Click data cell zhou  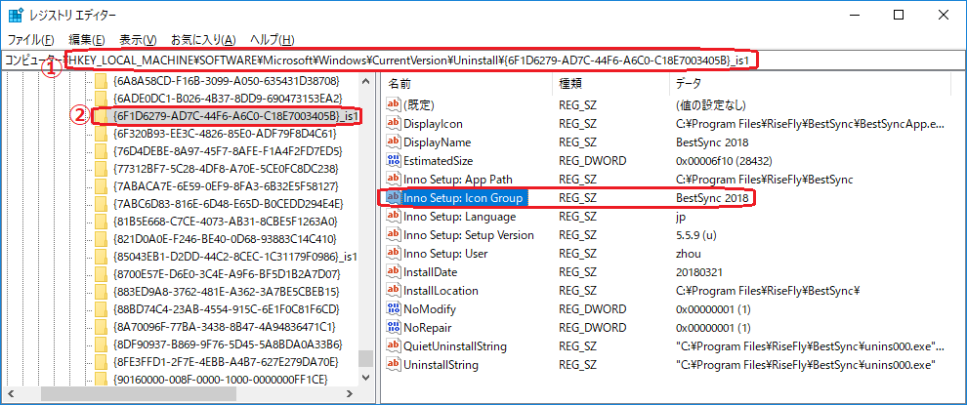pos(689,254)
